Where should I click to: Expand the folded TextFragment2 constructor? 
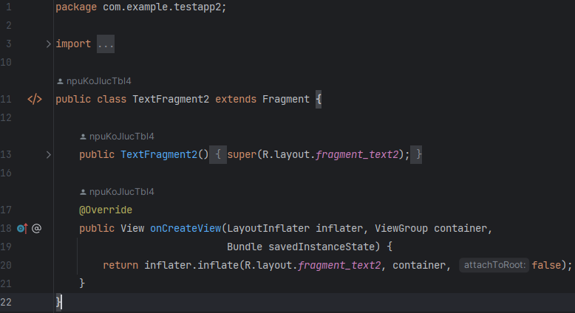(x=48, y=154)
